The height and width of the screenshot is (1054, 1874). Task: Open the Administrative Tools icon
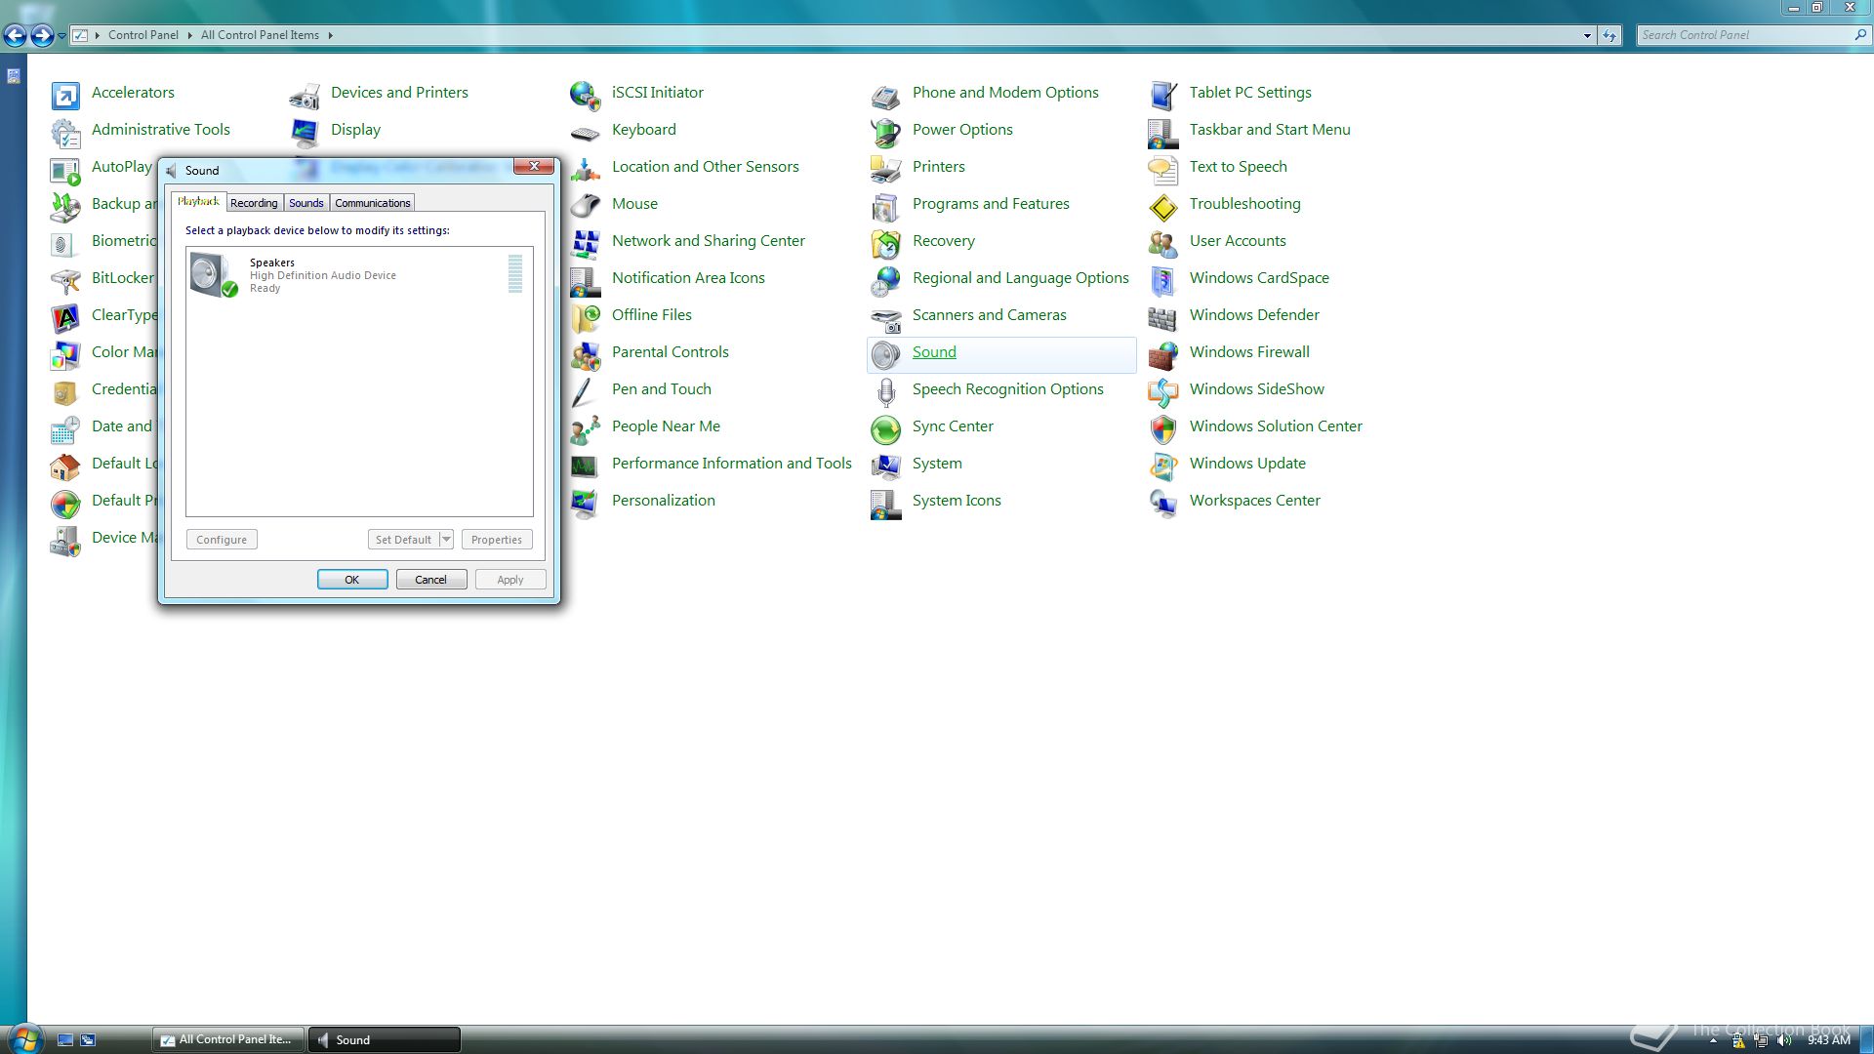65,132
